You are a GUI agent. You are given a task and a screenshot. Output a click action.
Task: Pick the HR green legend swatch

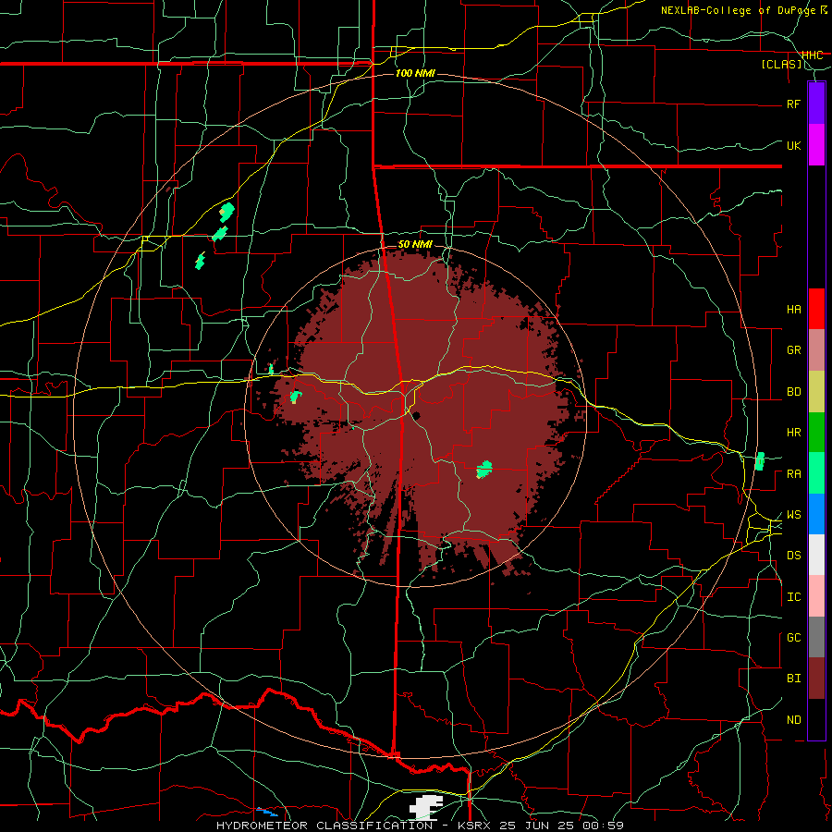[x=816, y=433]
